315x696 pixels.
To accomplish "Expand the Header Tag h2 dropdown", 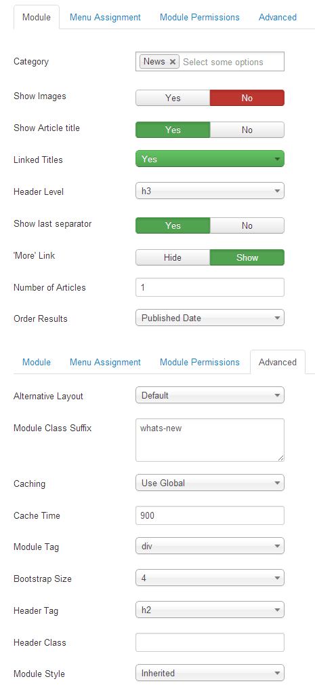I will 210,610.
